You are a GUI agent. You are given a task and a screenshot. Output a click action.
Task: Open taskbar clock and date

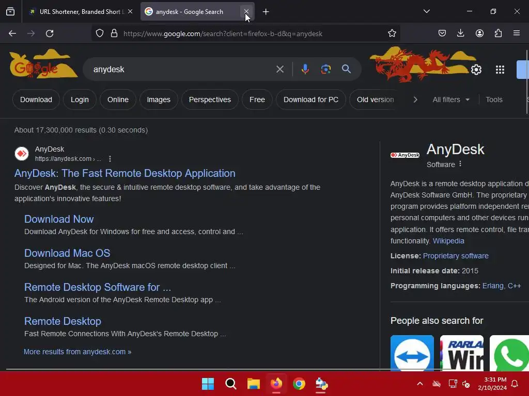(x=492, y=384)
